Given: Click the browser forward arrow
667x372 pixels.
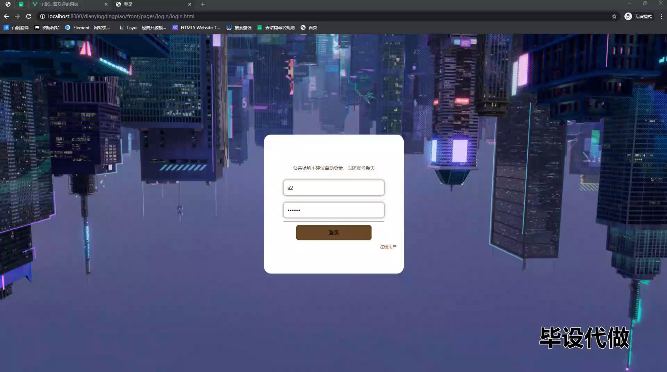Looking at the screenshot, I should pos(17,16).
